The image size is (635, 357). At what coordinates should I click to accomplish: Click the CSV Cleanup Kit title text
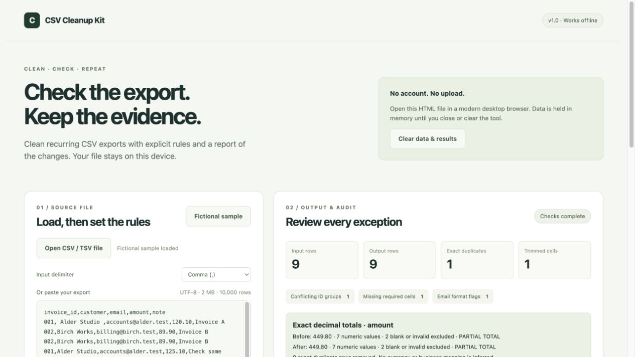(x=75, y=21)
